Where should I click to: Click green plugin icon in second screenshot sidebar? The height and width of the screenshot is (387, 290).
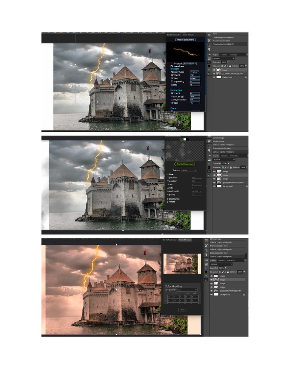[209, 171]
